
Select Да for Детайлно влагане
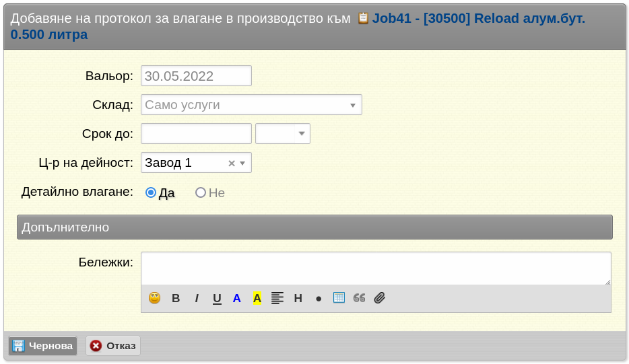(151, 193)
